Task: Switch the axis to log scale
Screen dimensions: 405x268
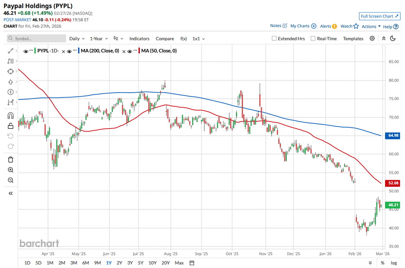Action: coord(394,263)
